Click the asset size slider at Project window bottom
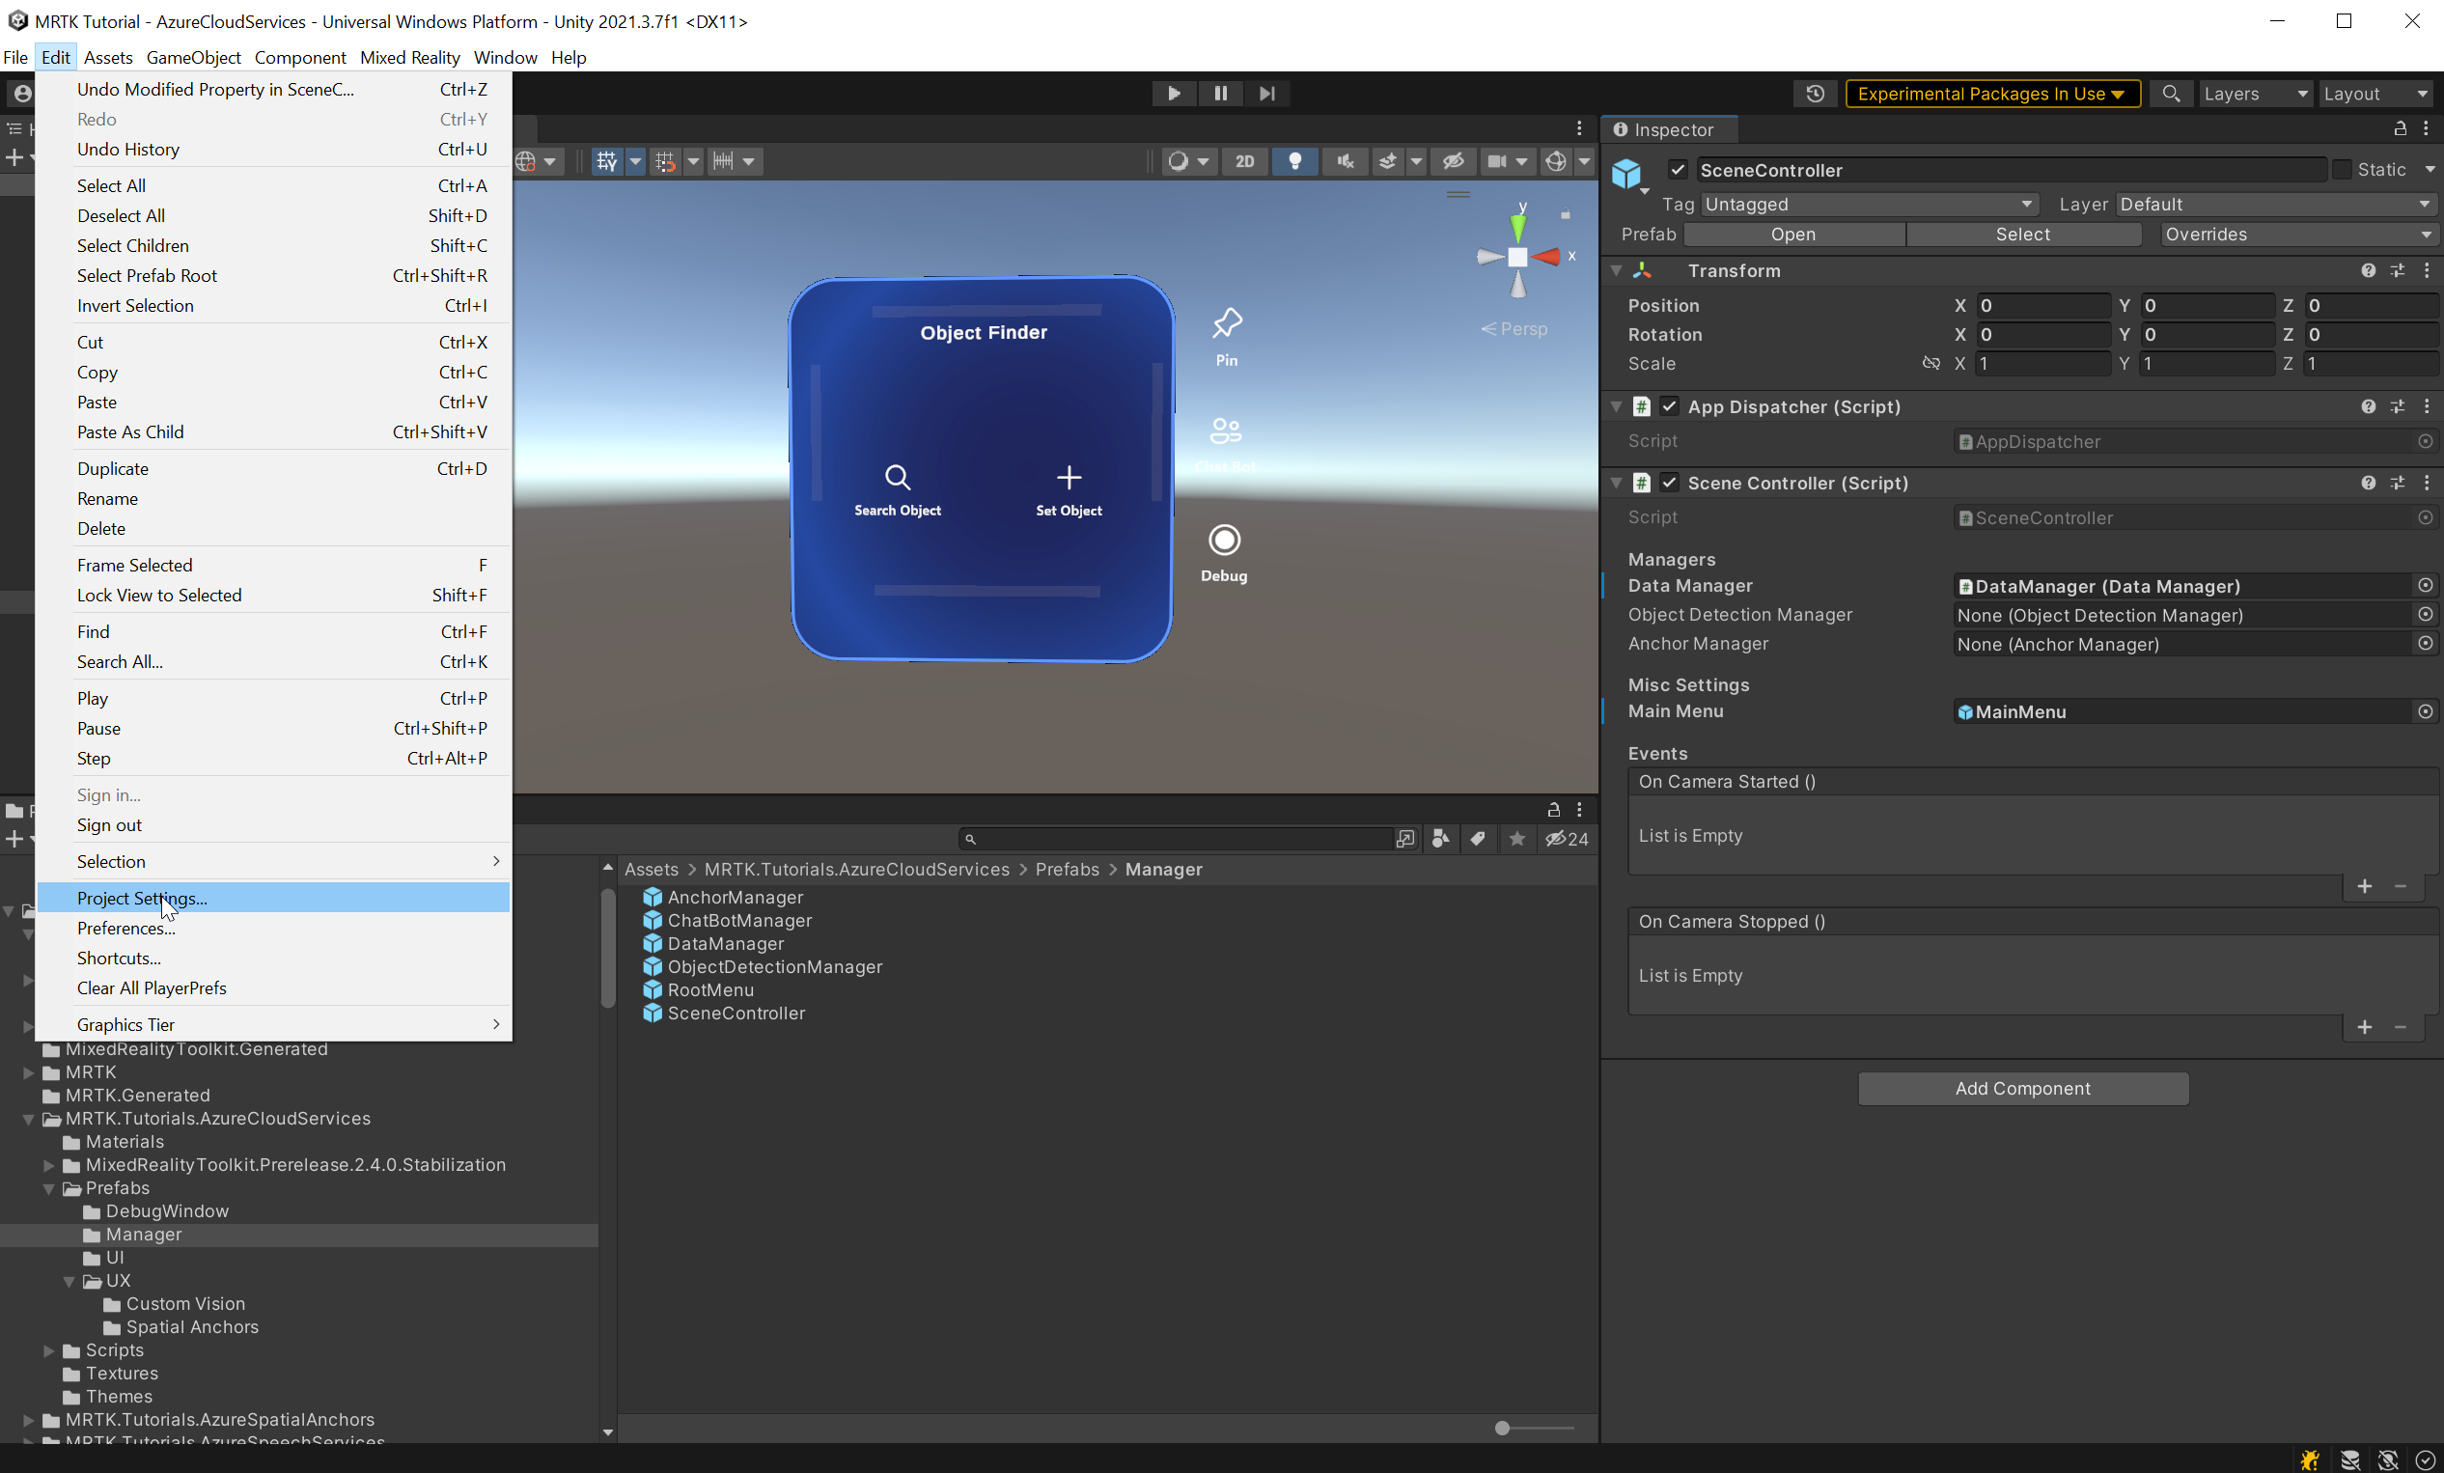This screenshot has width=2444, height=1473. [x=1504, y=1429]
